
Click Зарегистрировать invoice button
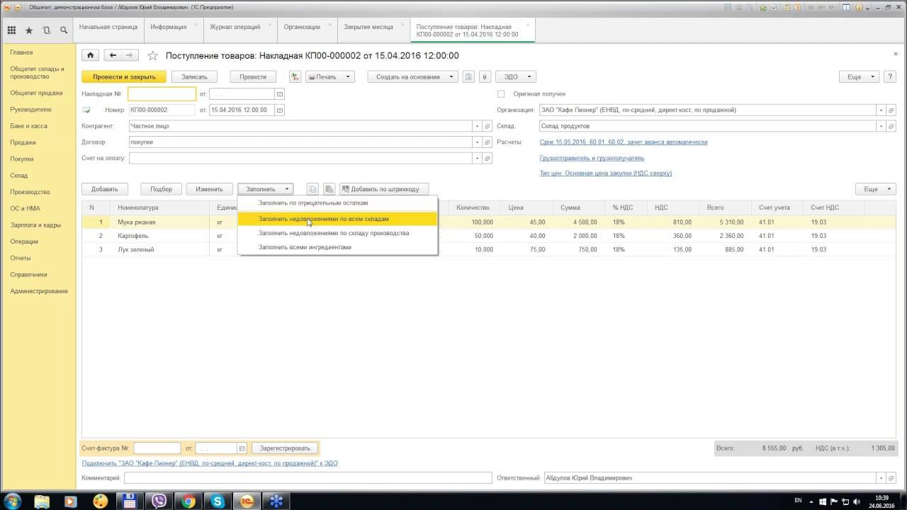point(285,448)
